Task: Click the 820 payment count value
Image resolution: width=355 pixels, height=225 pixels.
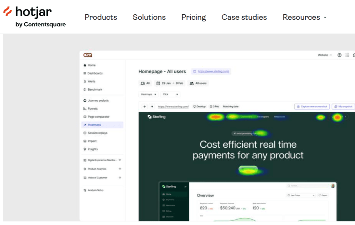Action: click(x=204, y=208)
